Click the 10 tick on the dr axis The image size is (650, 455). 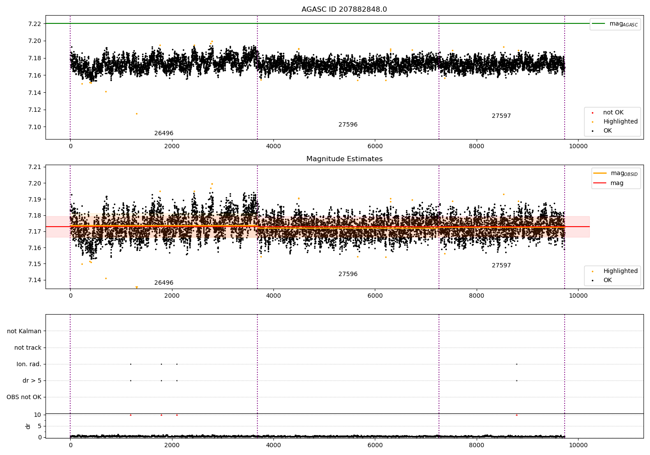coord(38,415)
